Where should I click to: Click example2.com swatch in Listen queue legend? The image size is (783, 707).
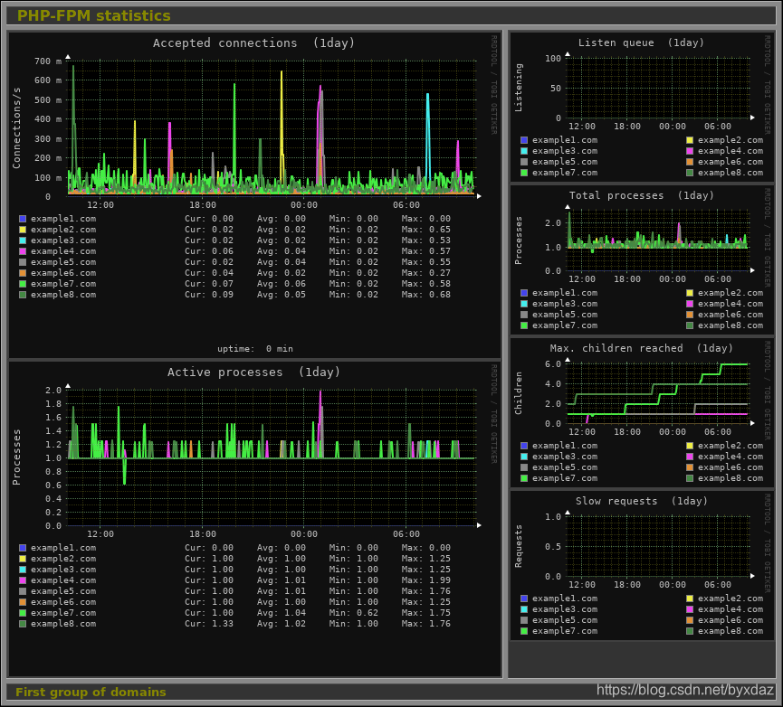690,140
